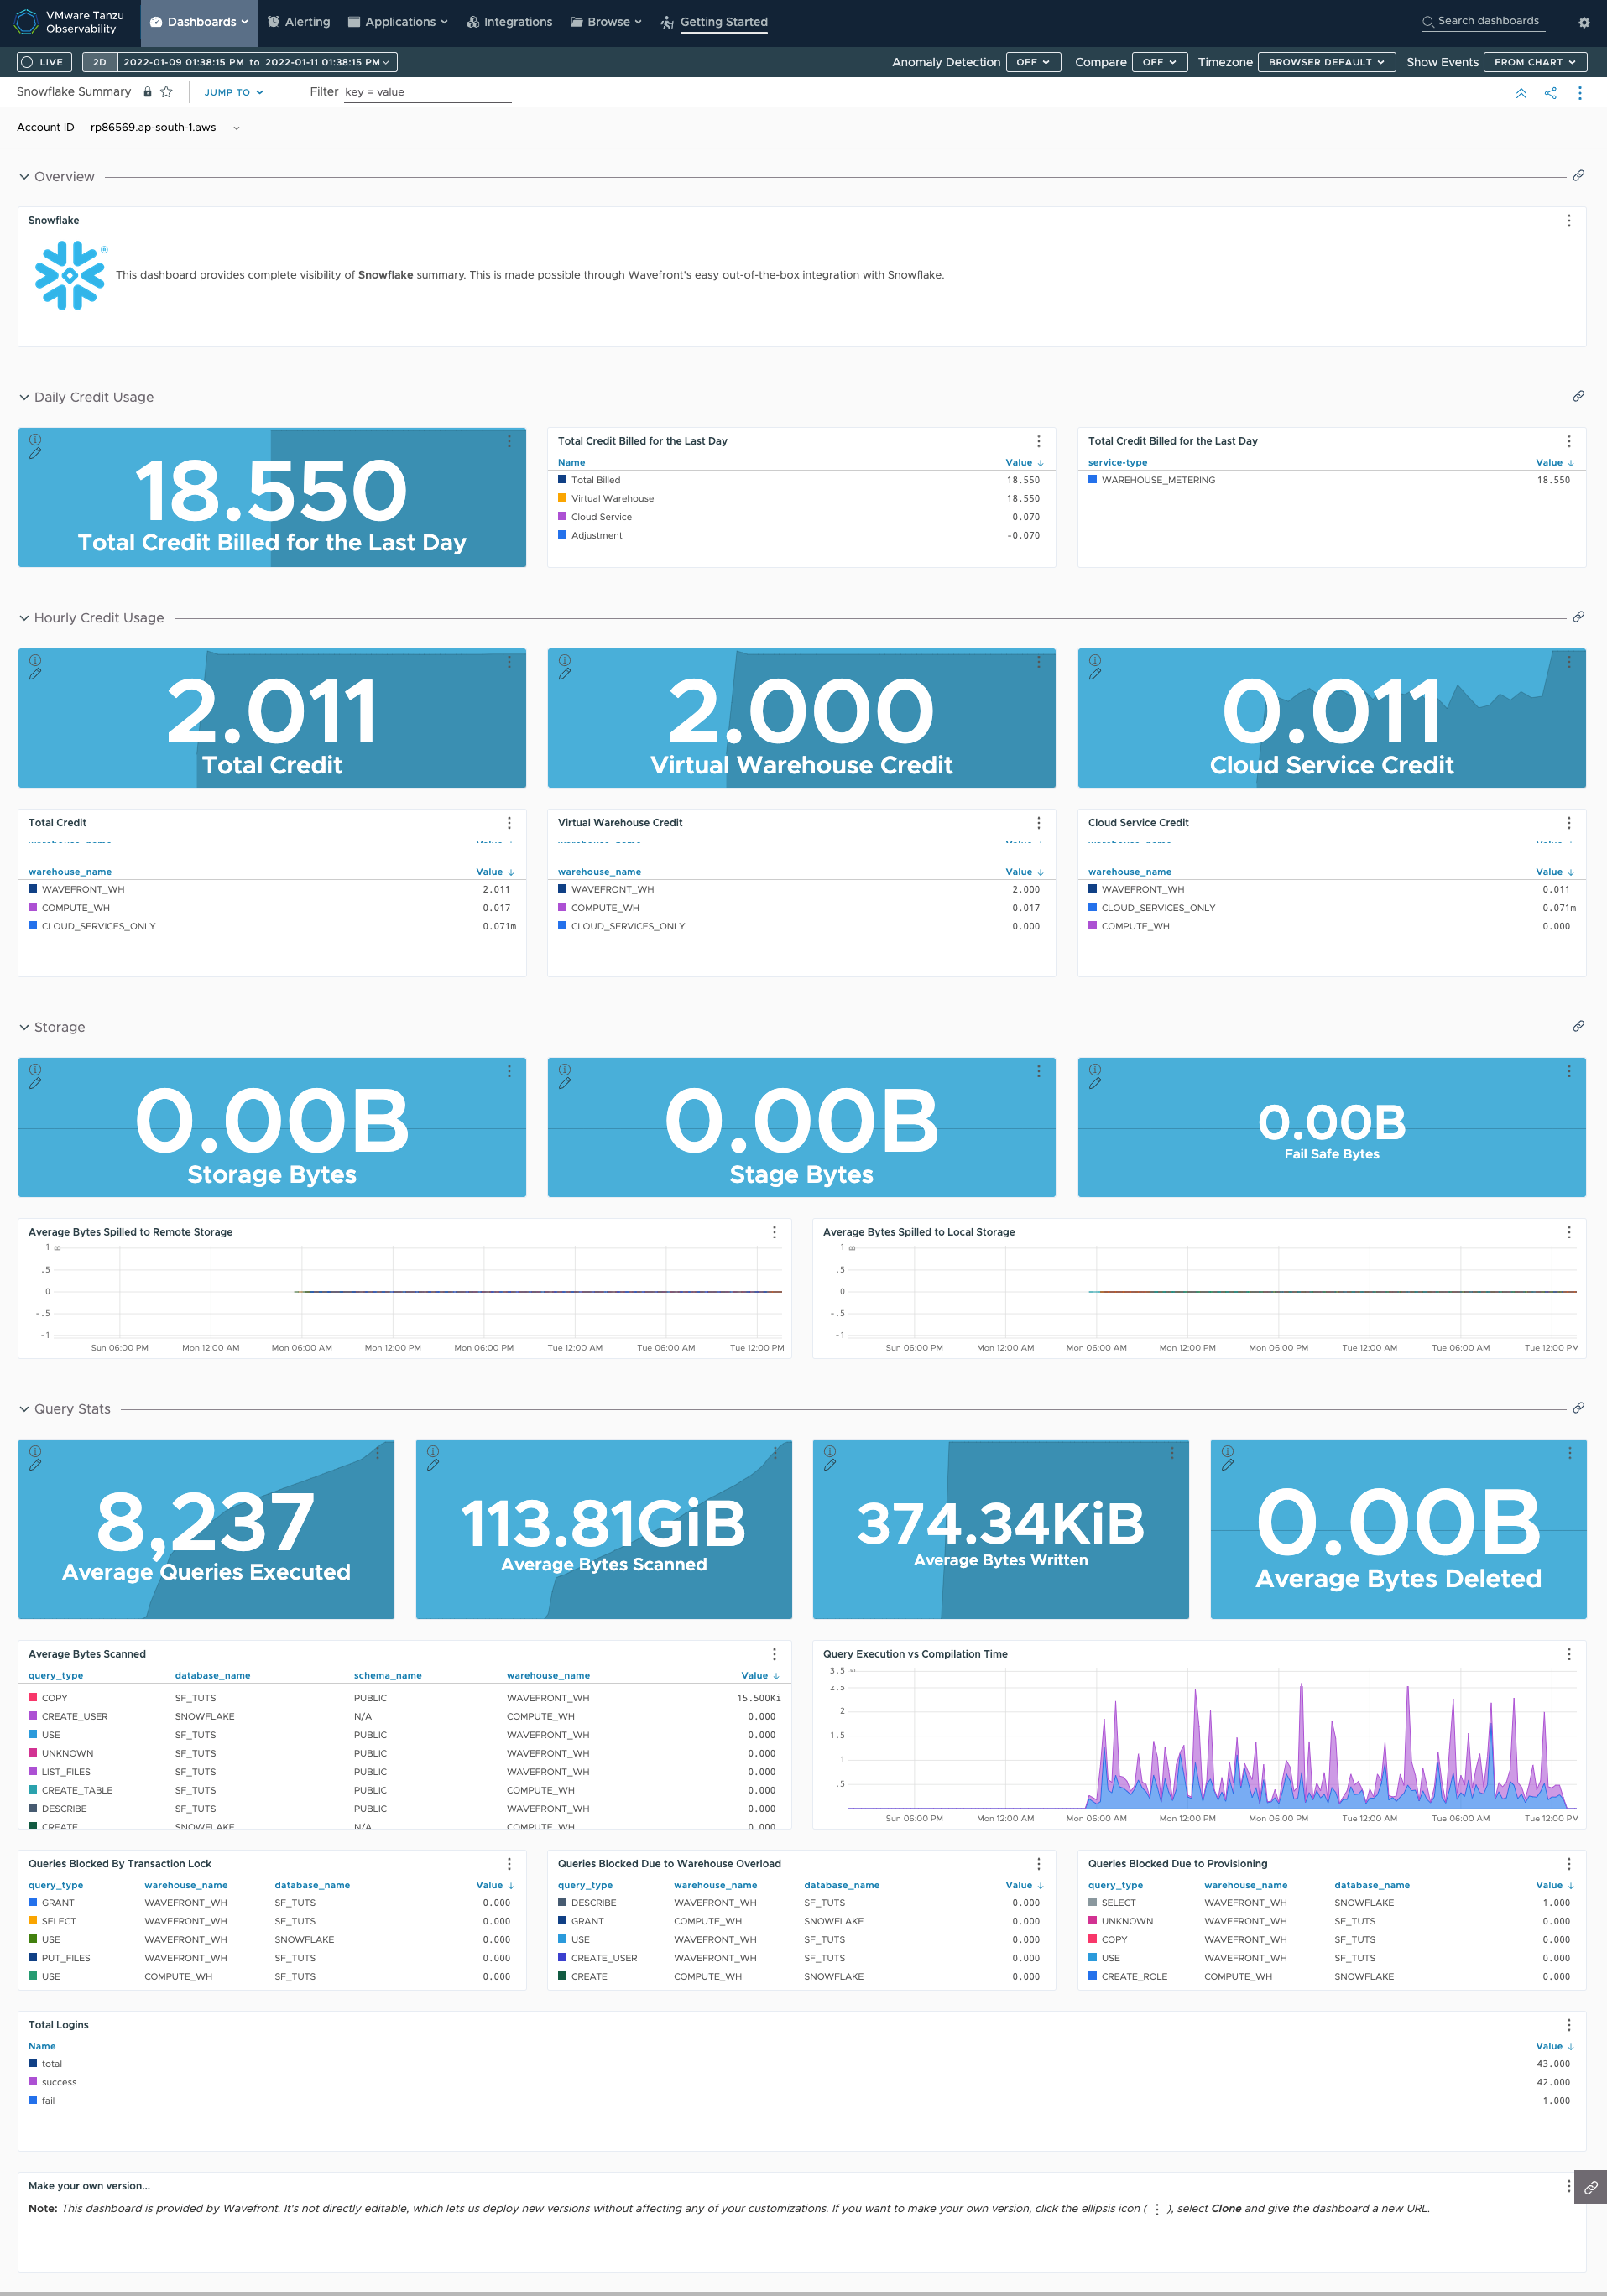Edit the Total Credit hourly chart with pencil icon
This screenshot has width=1607, height=2296.
[35, 675]
